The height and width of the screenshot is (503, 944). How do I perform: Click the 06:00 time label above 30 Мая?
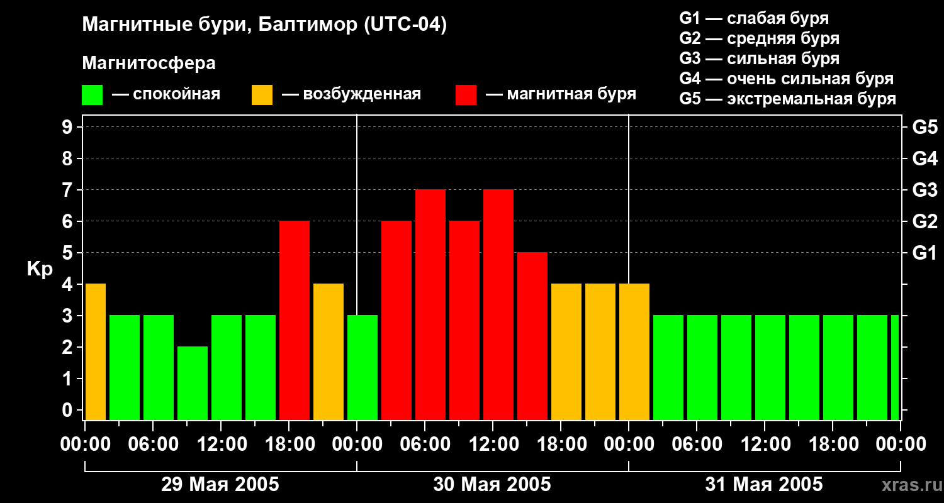(x=425, y=444)
